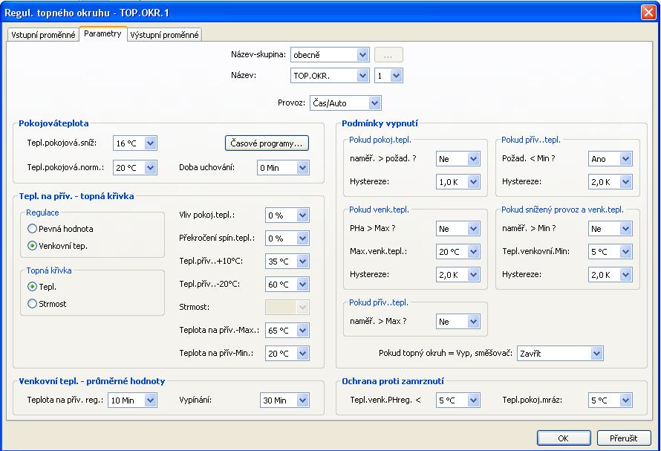Switch to the Vstupní proměnné tab
The height and width of the screenshot is (451, 661).
tap(43, 35)
